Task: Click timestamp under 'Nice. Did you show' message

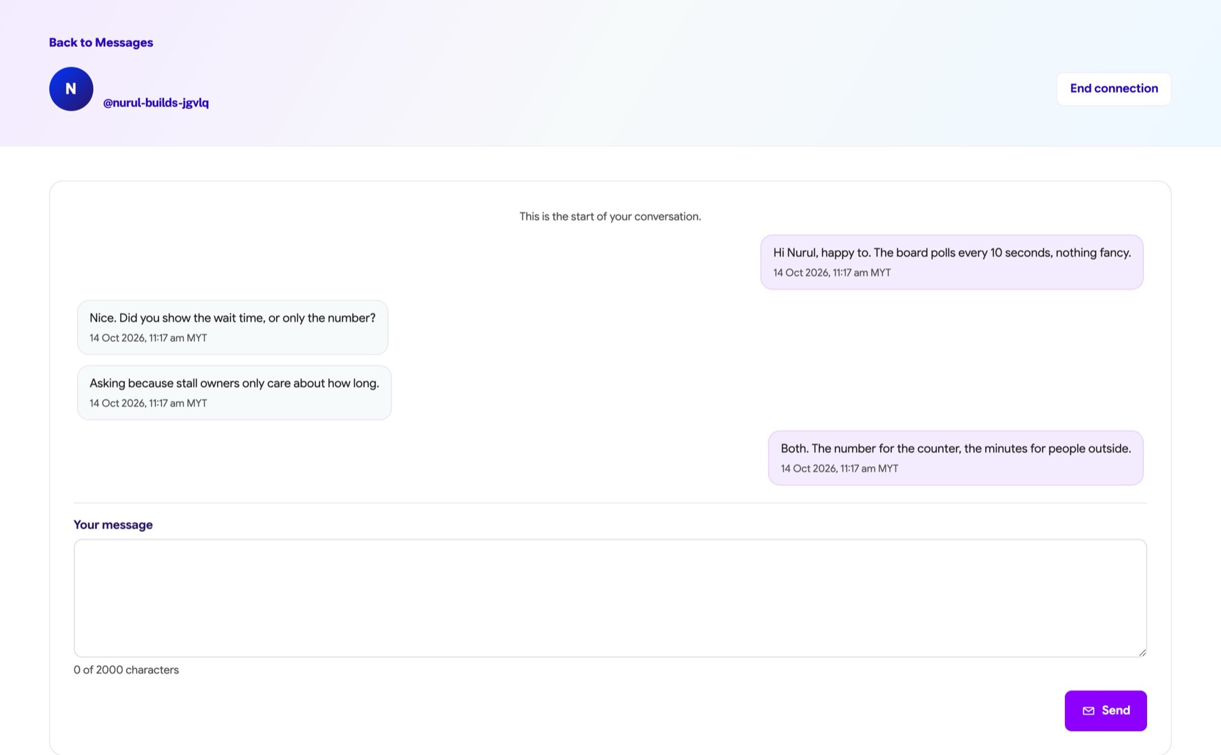Action: point(148,338)
